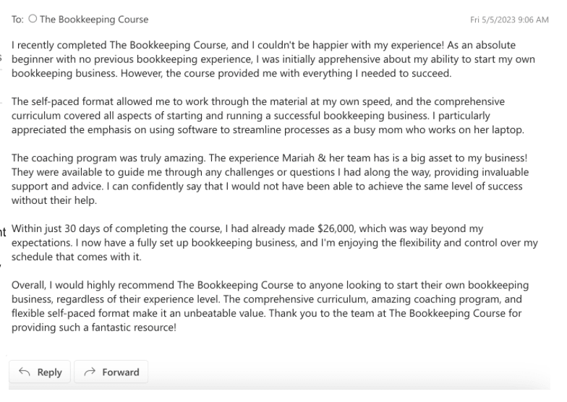The image size is (567, 402).
Task: Click the forward arrow icon
Action: 90,372
